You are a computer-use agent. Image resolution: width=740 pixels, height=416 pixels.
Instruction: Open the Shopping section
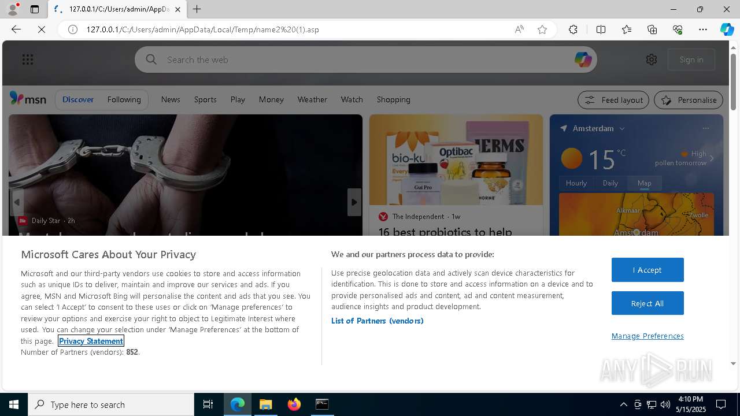[x=394, y=99]
